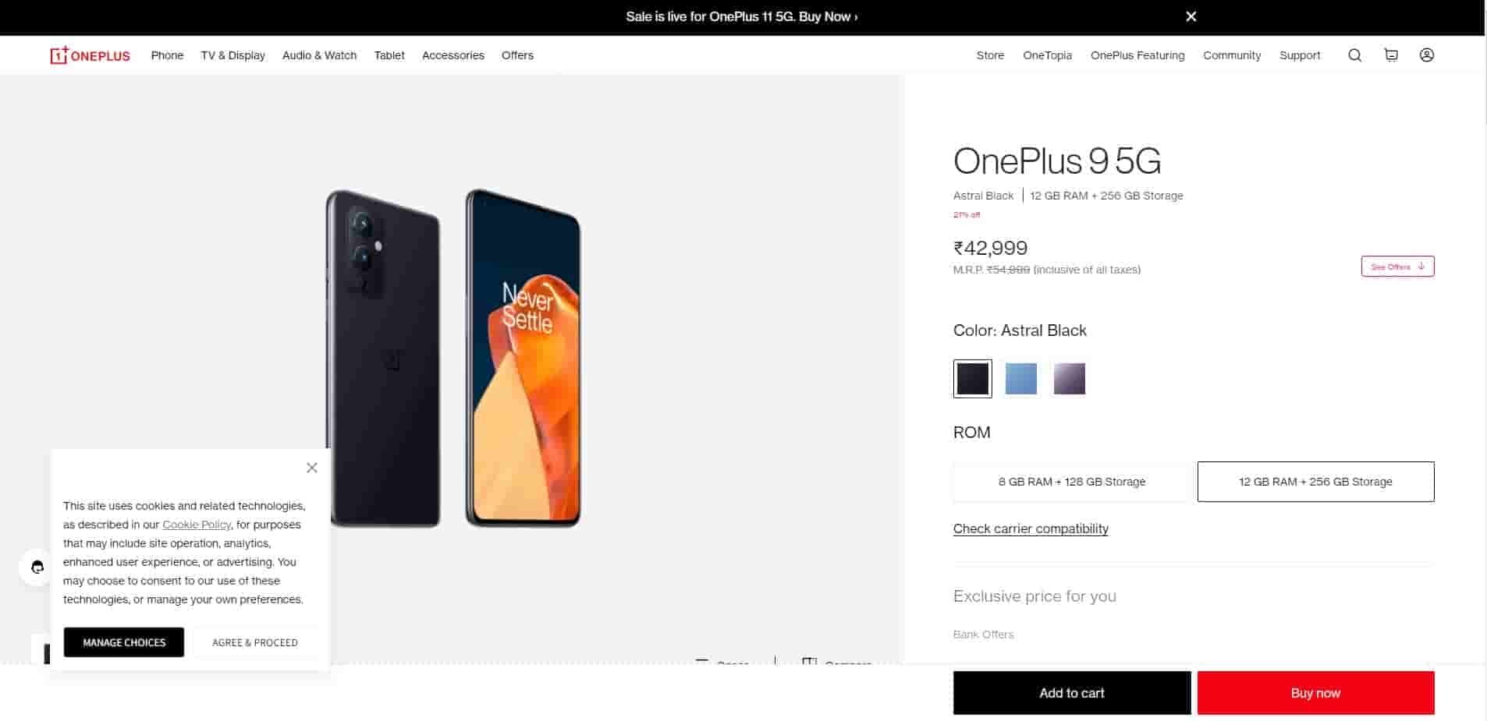Click the Add to cart button
1487x721 pixels.
(1072, 693)
